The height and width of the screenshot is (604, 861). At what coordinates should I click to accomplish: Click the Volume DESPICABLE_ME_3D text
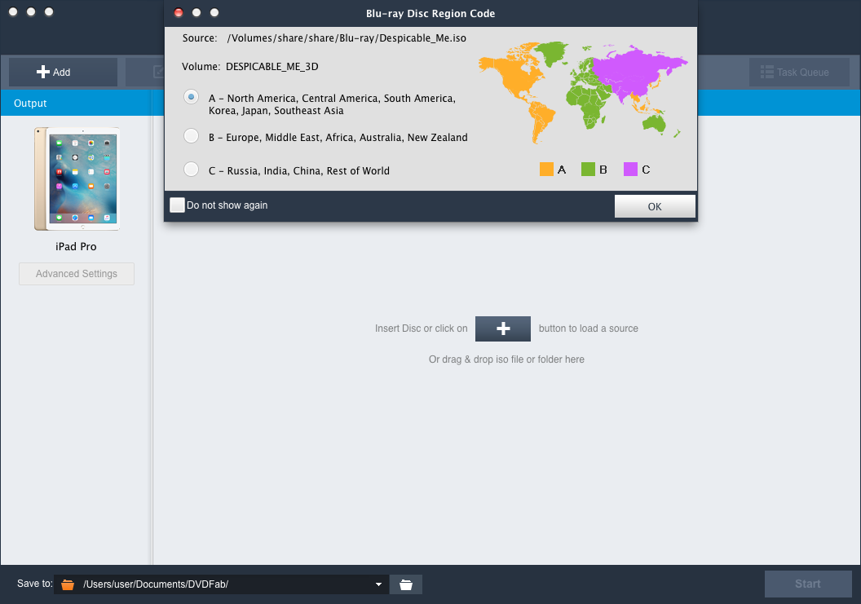pyautogui.click(x=272, y=67)
